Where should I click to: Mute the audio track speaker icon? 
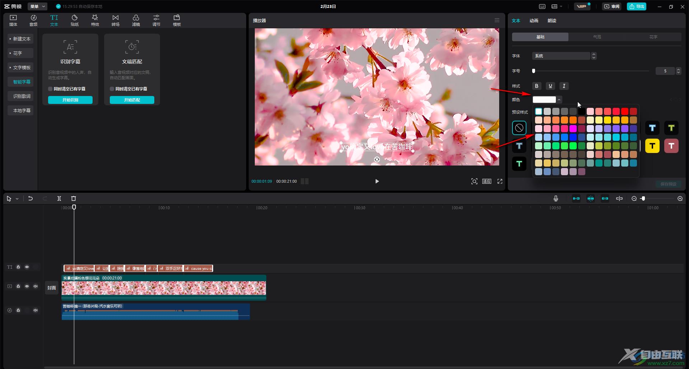click(x=36, y=310)
